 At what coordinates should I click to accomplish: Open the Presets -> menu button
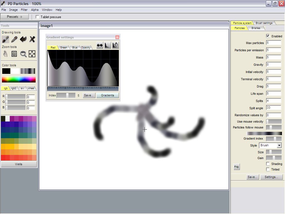click(x=14, y=17)
